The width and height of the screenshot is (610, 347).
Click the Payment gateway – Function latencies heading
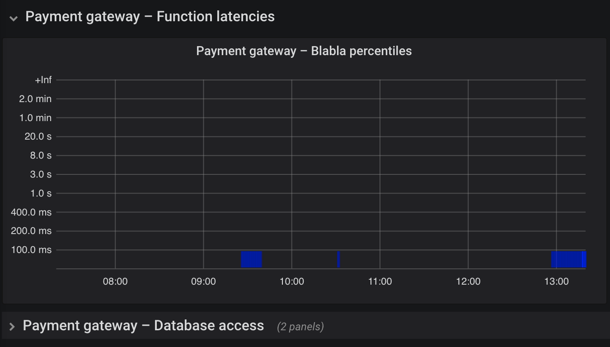point(150,17)
